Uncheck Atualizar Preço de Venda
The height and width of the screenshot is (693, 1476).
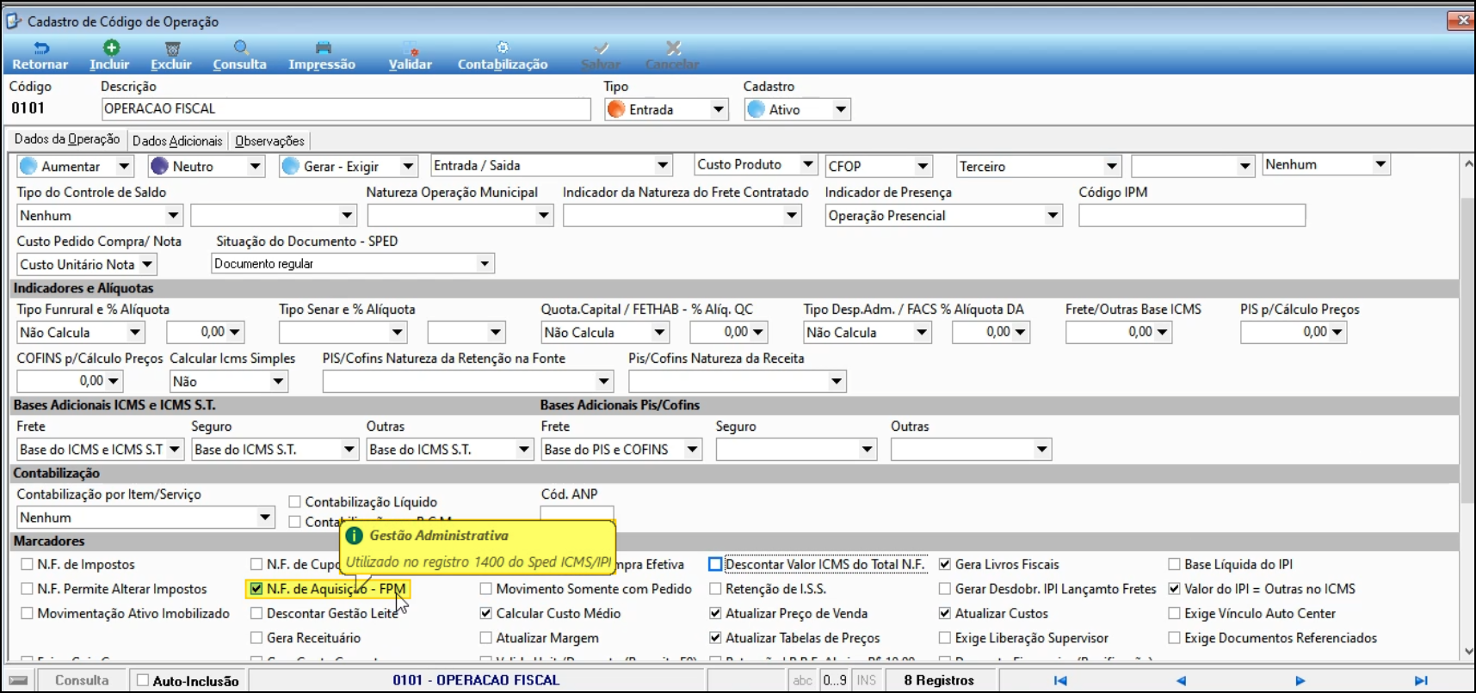point(715,614)
